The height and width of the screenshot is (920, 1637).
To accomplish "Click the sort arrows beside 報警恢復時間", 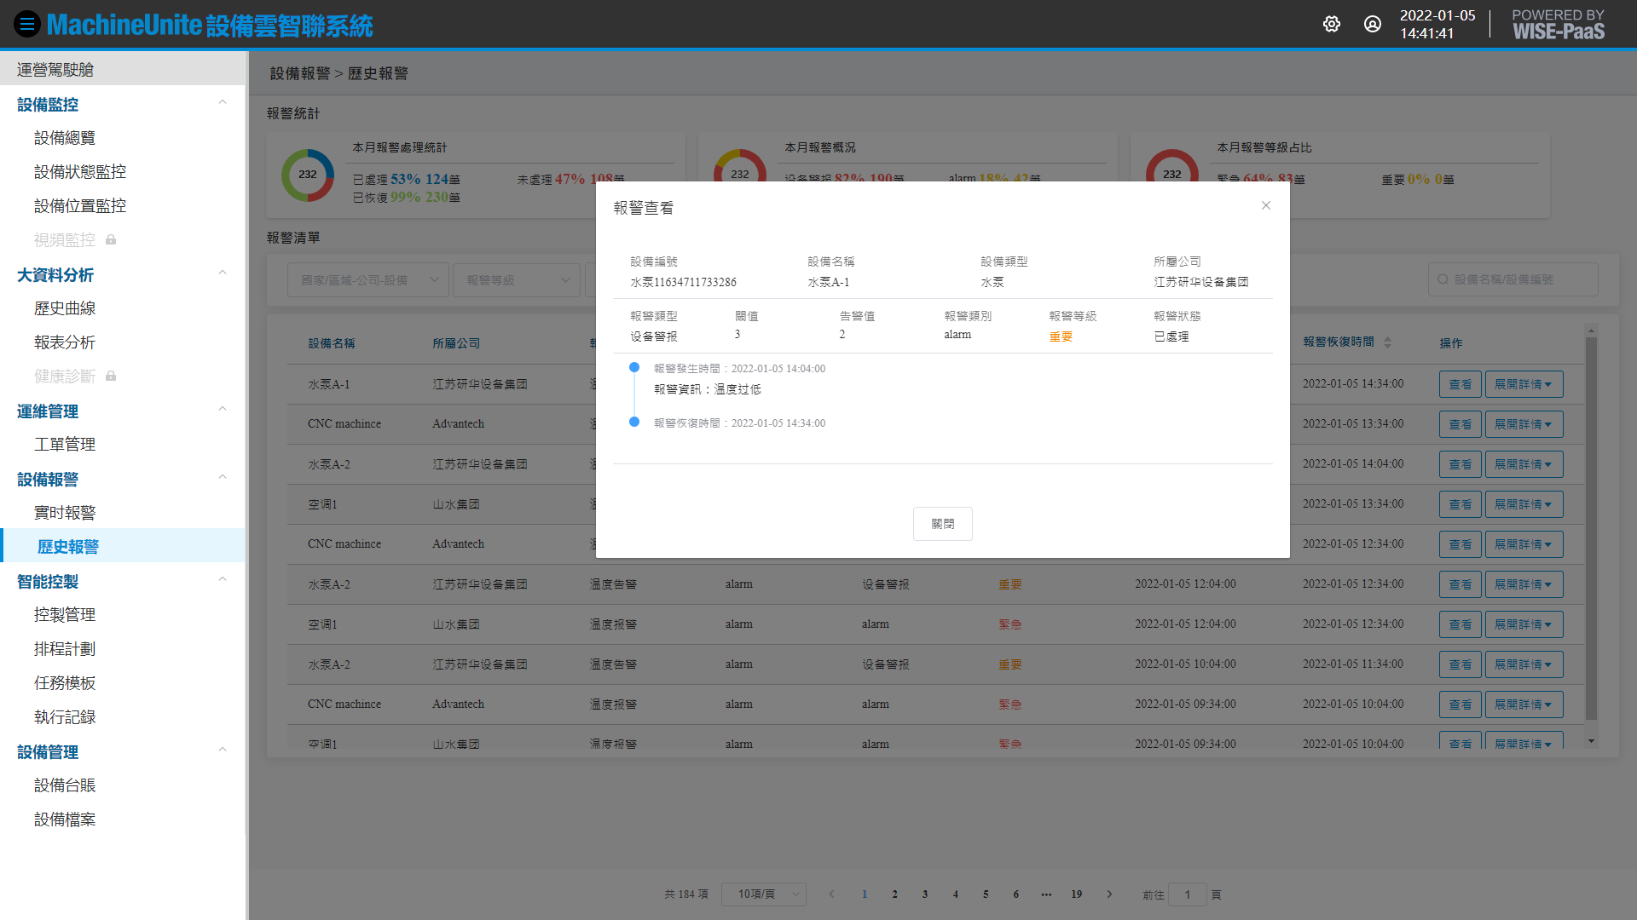I will (1387, 342).
